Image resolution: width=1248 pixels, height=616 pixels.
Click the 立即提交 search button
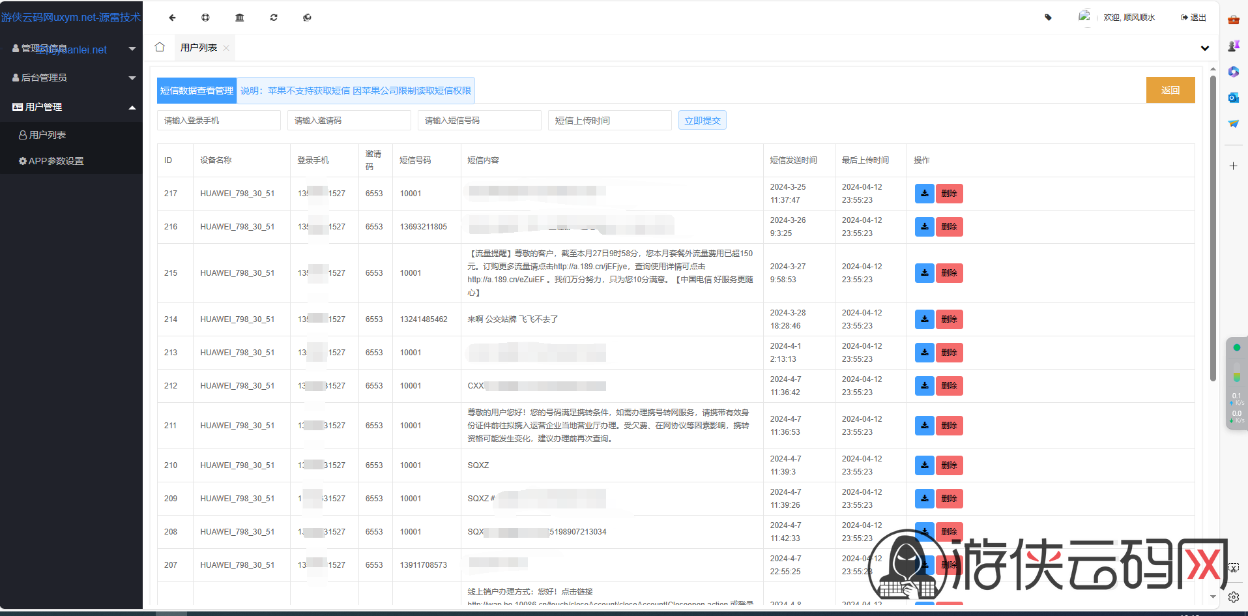tap(703, 121)
